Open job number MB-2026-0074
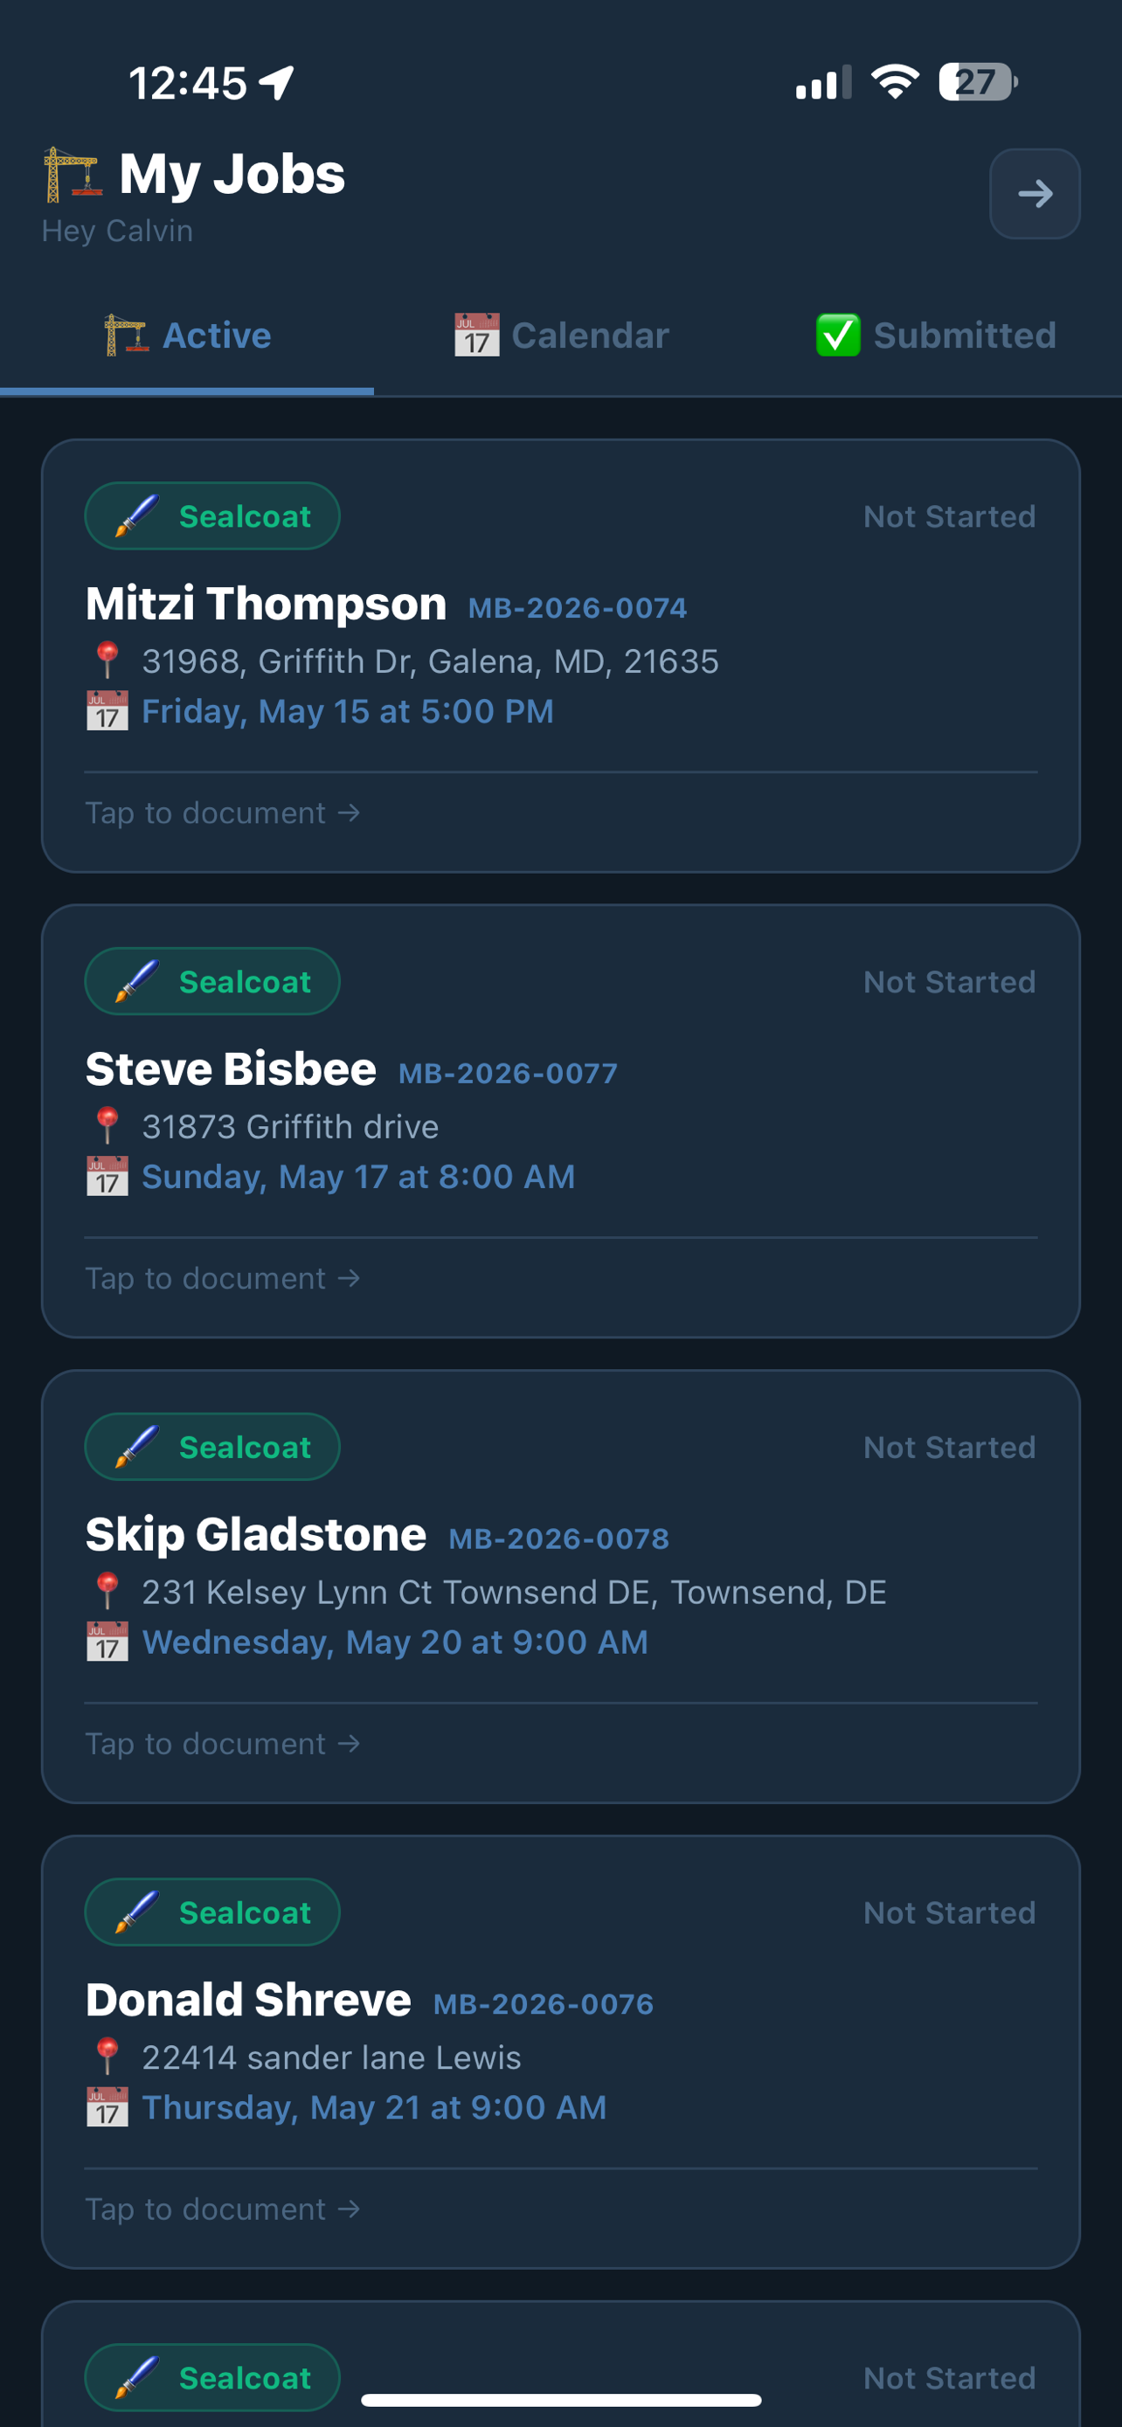 point(578,608)
